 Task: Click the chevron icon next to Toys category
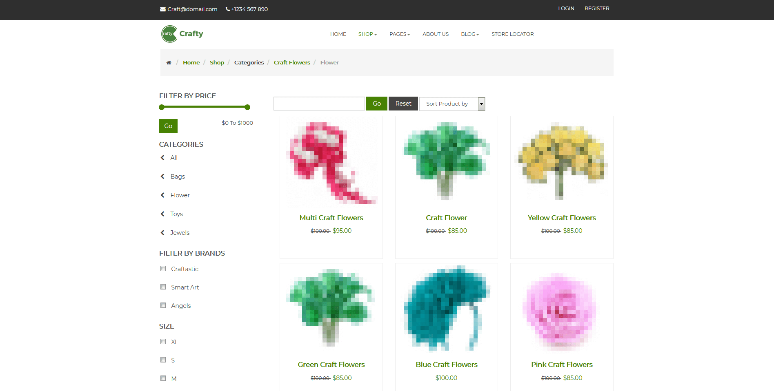162,214
